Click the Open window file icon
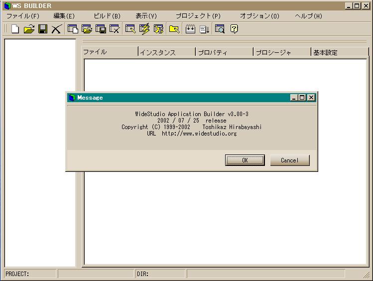This screenshot has height=281, width=373. click(x=87, y=29)
